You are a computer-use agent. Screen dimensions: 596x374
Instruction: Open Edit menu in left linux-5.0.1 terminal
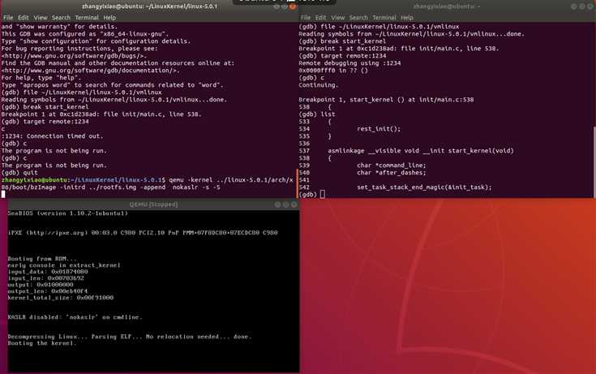click(x=24, y=18)
